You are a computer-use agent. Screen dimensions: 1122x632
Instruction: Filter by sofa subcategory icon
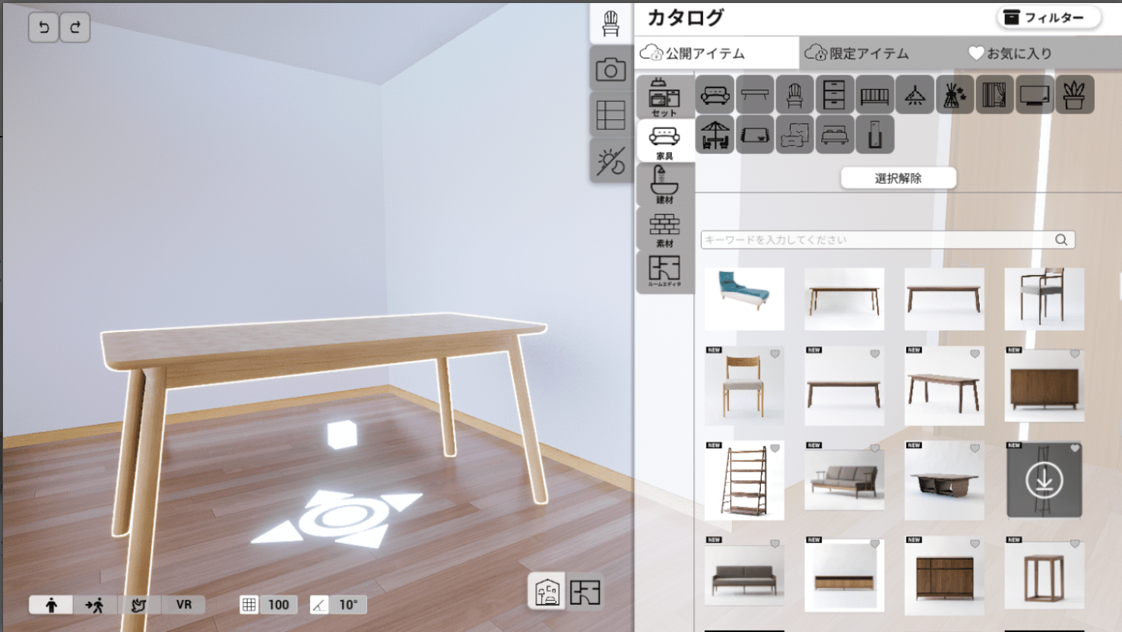(715, 95)
